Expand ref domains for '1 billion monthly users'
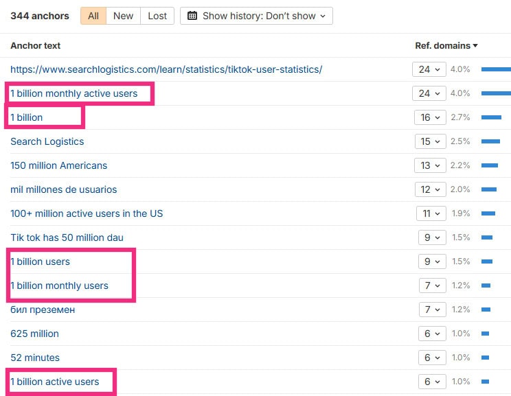 click(x=433, y=286)
